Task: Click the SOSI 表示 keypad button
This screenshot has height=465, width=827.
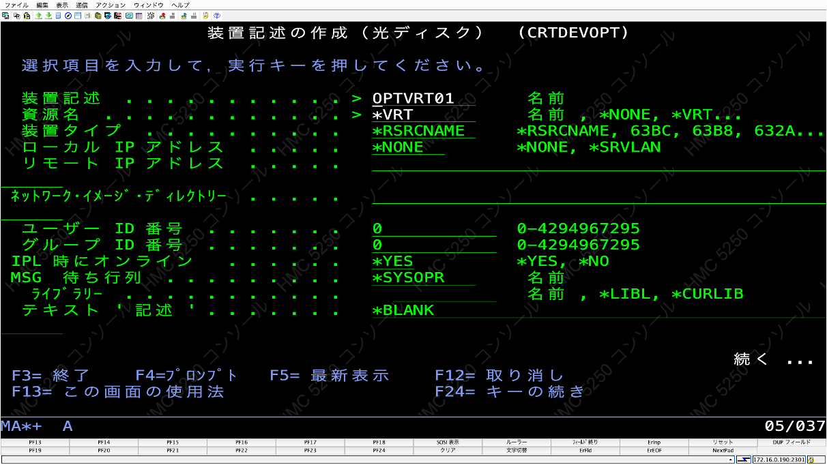Action: click(x=448, y=442)
